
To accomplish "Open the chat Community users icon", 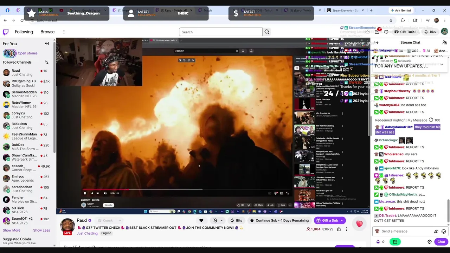I will pos(444,43).
